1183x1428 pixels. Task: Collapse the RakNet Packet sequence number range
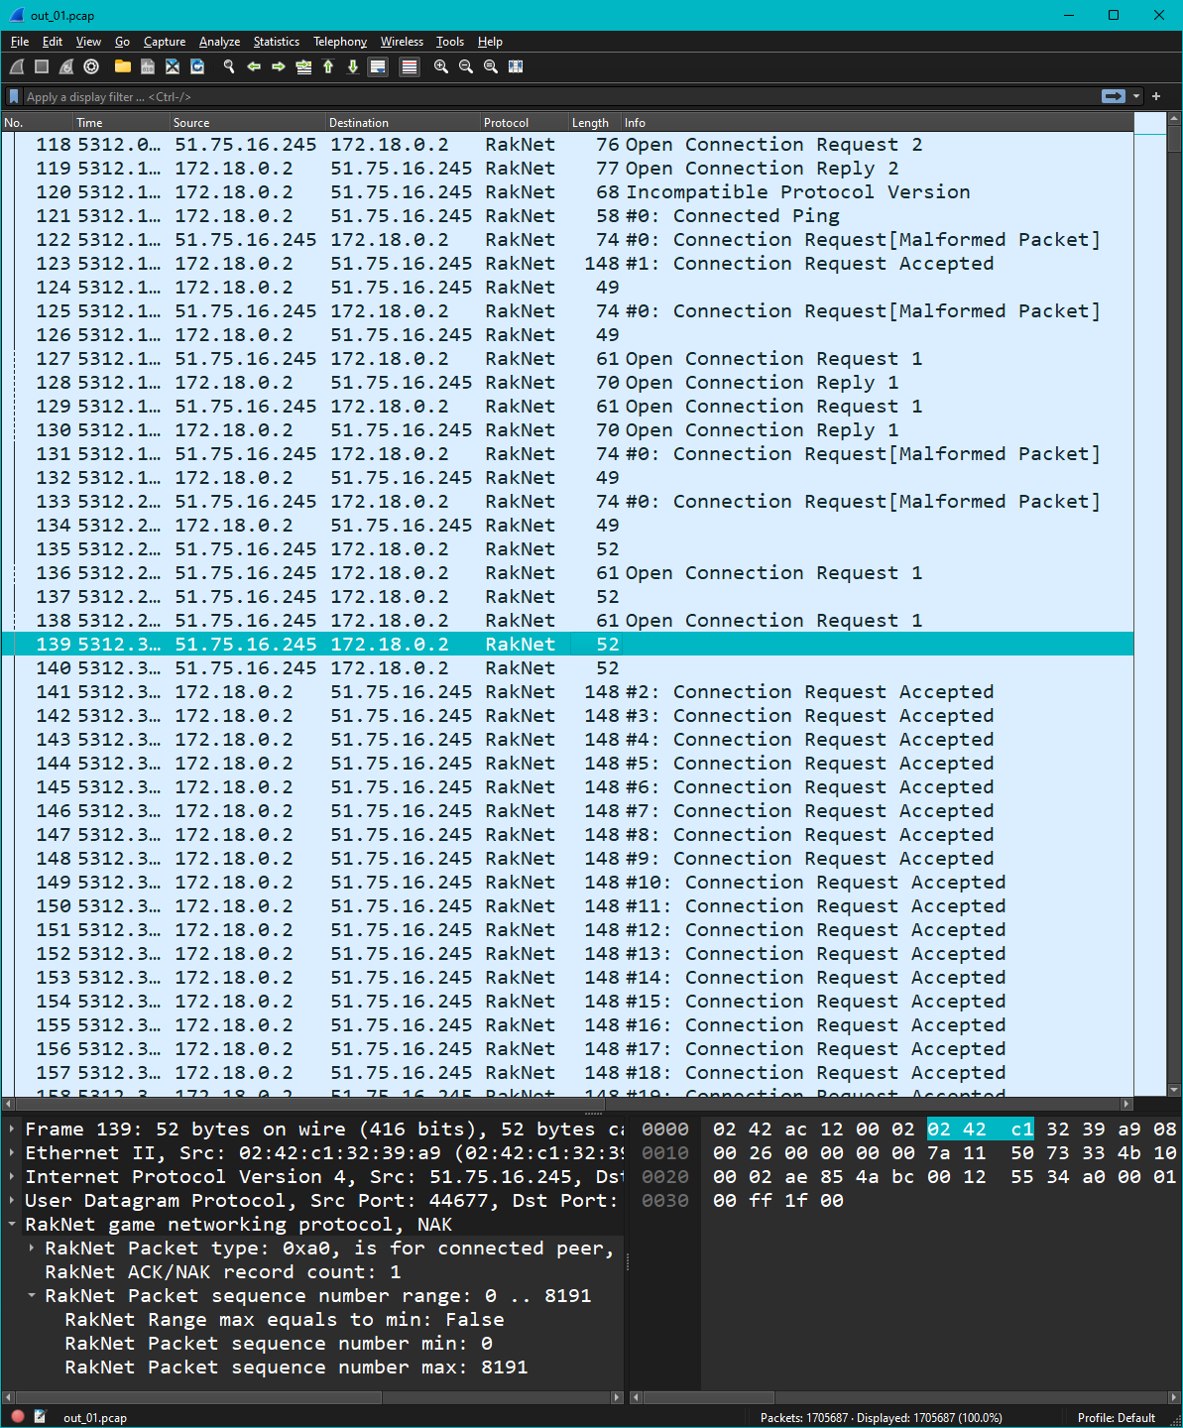(x=31, y=1295)
